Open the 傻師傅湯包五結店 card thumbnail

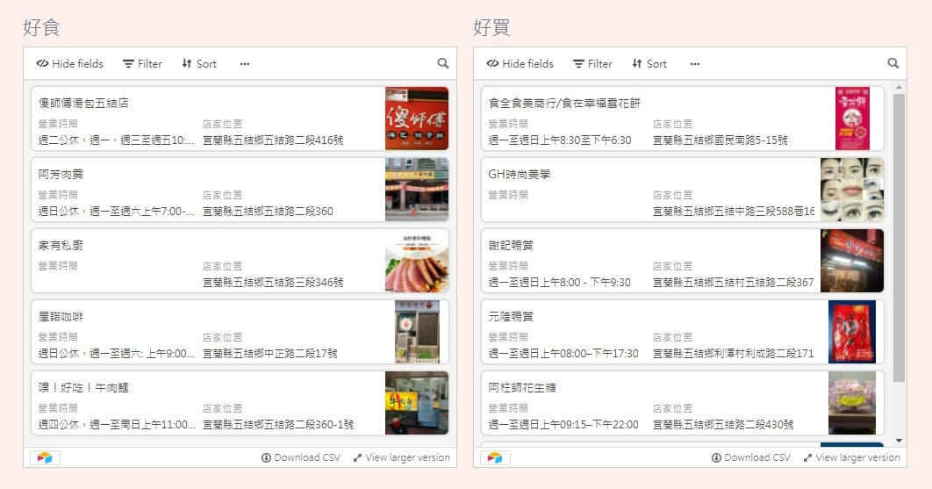point(417,119)
